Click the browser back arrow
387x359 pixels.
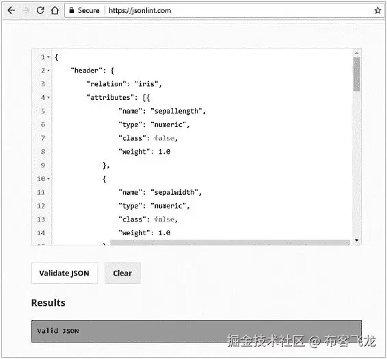point(12,10)
